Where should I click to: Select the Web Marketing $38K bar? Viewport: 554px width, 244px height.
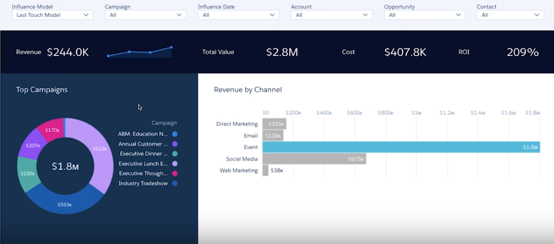[x=265, y=171]
